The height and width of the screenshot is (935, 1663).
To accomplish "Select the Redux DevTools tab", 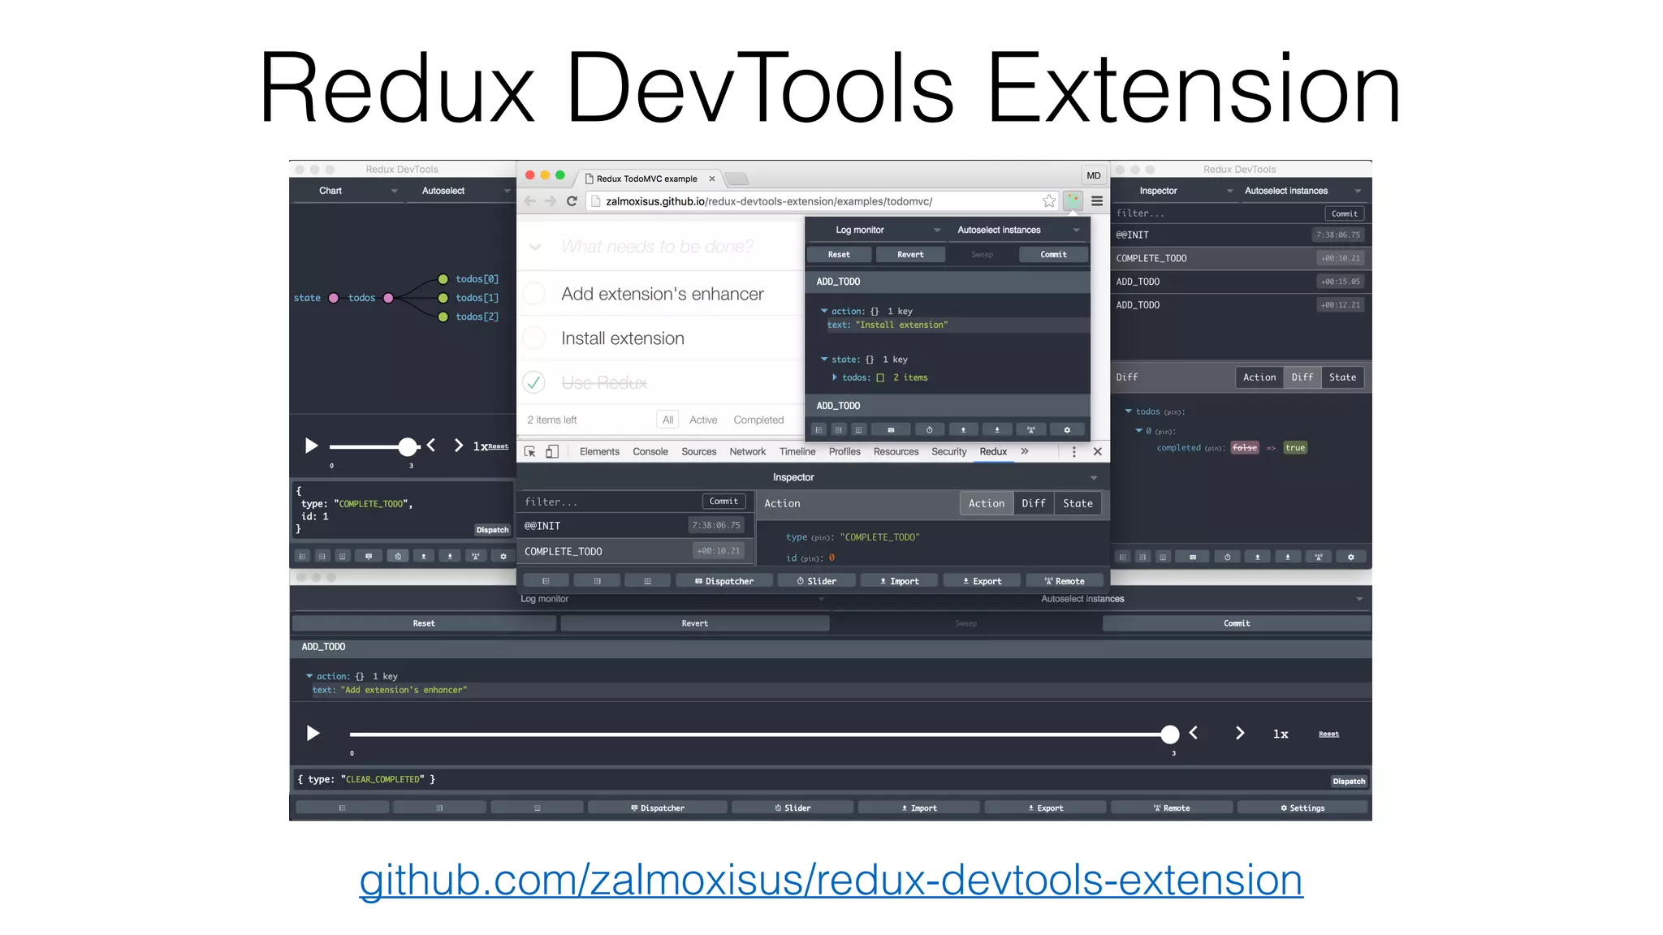I will click(x=993, y=451).
